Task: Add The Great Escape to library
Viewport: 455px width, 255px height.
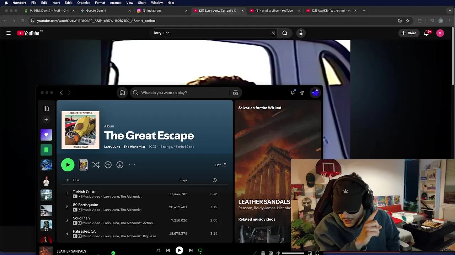Action: pyautogui.click(x=108, y=165)
